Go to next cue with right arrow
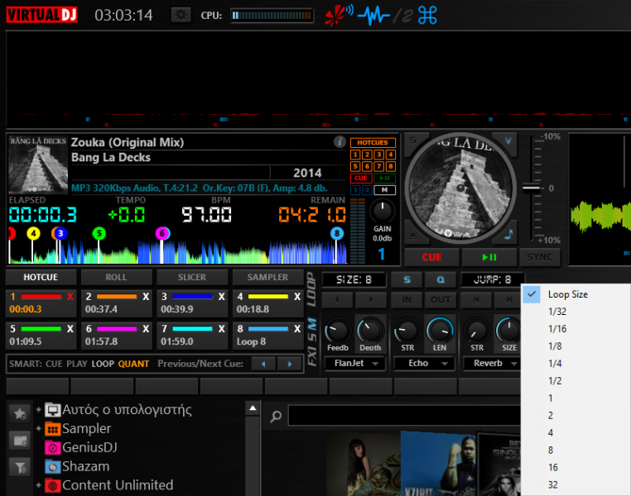This screenshot has height=496, width=631. tap(290, 364)
